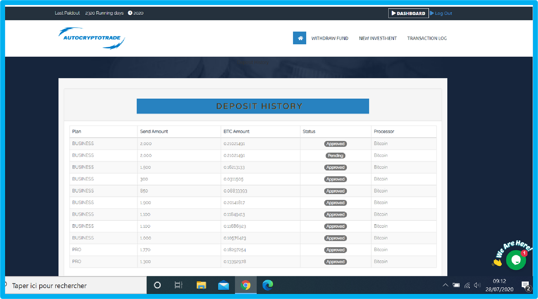Click send amount 1,000
This screenshot has height=299, width=538.
tap(146, 238)
